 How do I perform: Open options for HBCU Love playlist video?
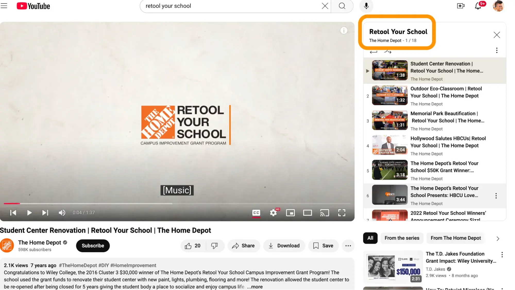pos(496,196)
